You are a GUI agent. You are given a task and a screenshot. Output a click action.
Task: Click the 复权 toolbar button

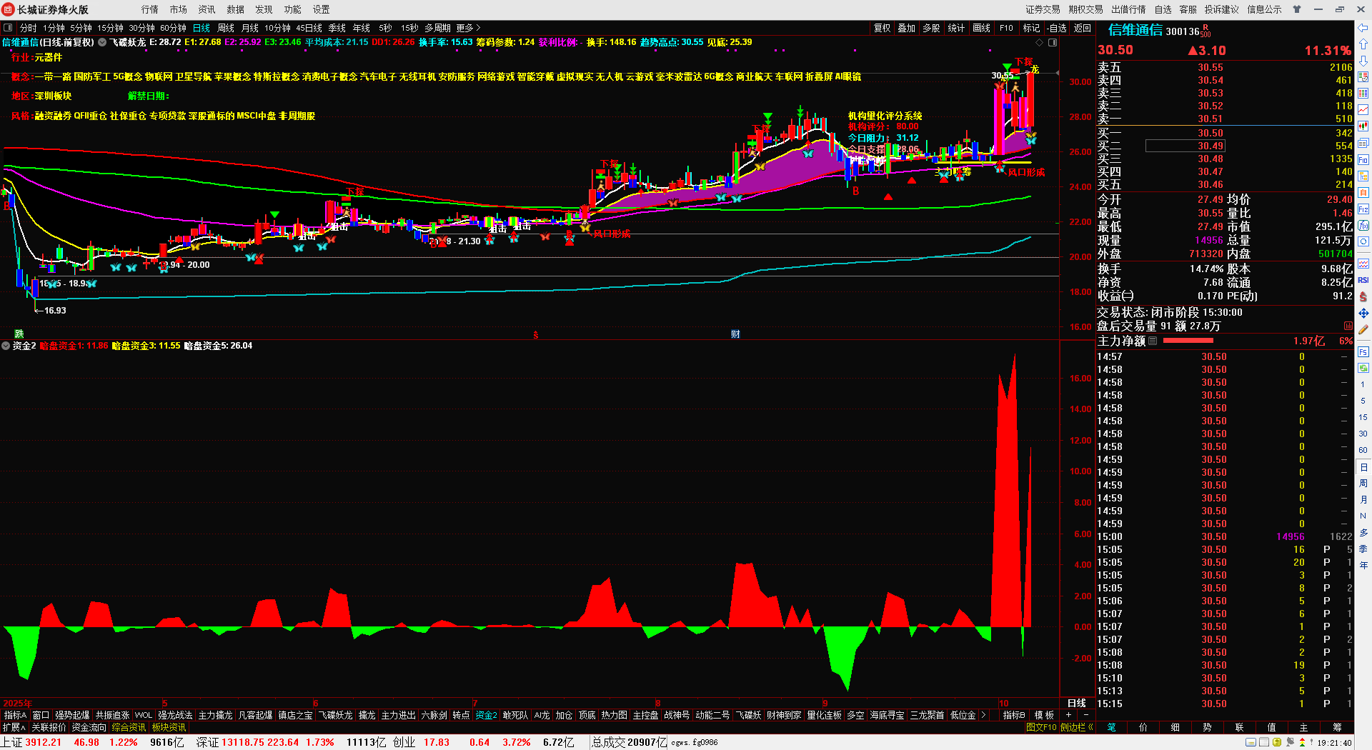[882, 28]
